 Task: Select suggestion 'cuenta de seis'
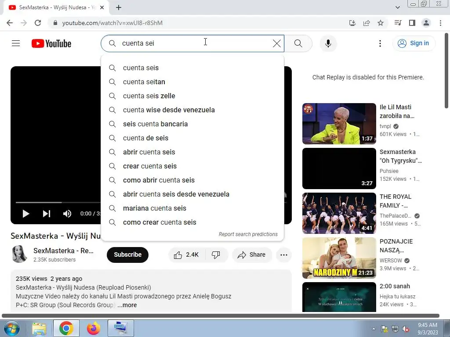pyautogui.click(x=192, y=138)
